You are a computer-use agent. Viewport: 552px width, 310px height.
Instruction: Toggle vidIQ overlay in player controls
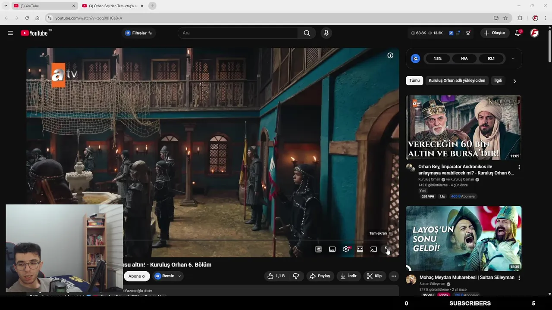318,249
